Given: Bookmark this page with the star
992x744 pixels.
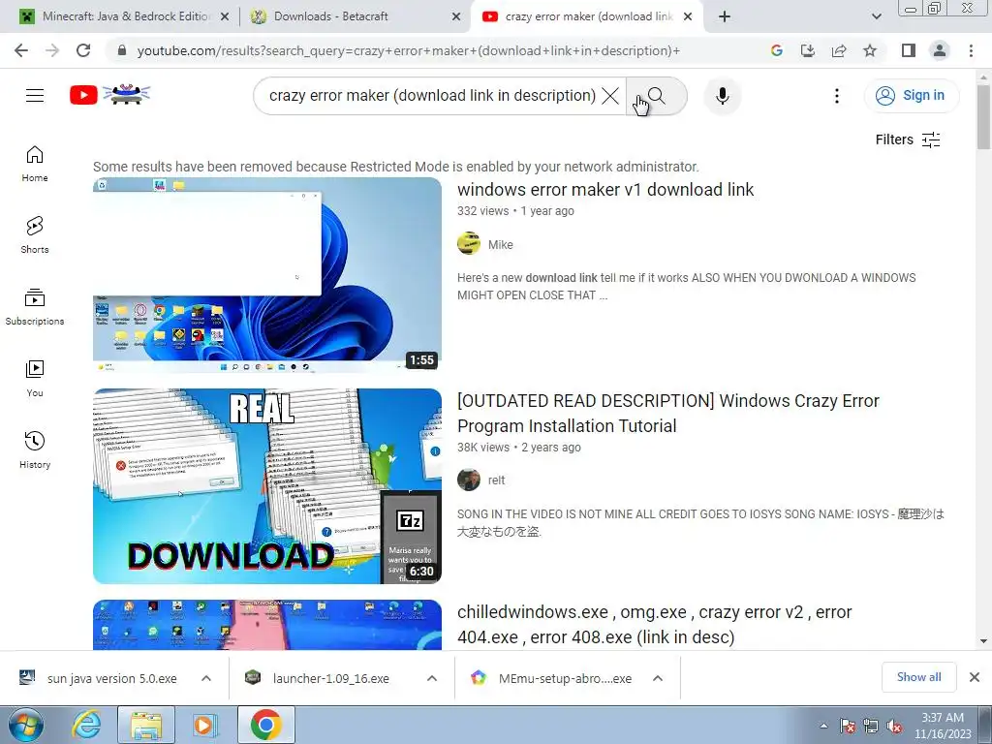Looking at the screenshot, I should [x=870, y=50].
